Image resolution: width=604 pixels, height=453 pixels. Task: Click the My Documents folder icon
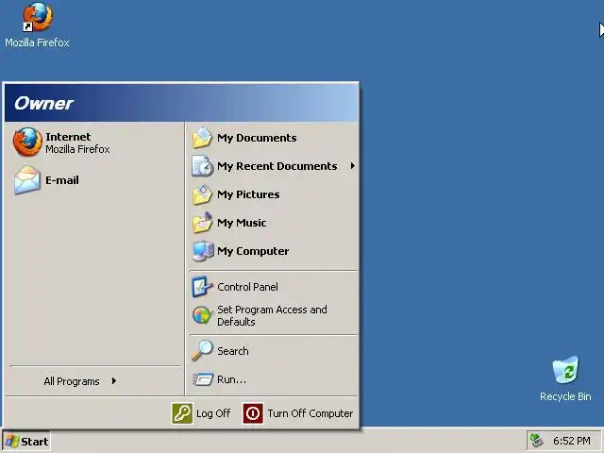pos(202,138)
